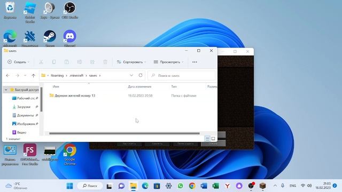Sort by Date modified column header
This screenshot has width=342, height=192.
point(139,86)
